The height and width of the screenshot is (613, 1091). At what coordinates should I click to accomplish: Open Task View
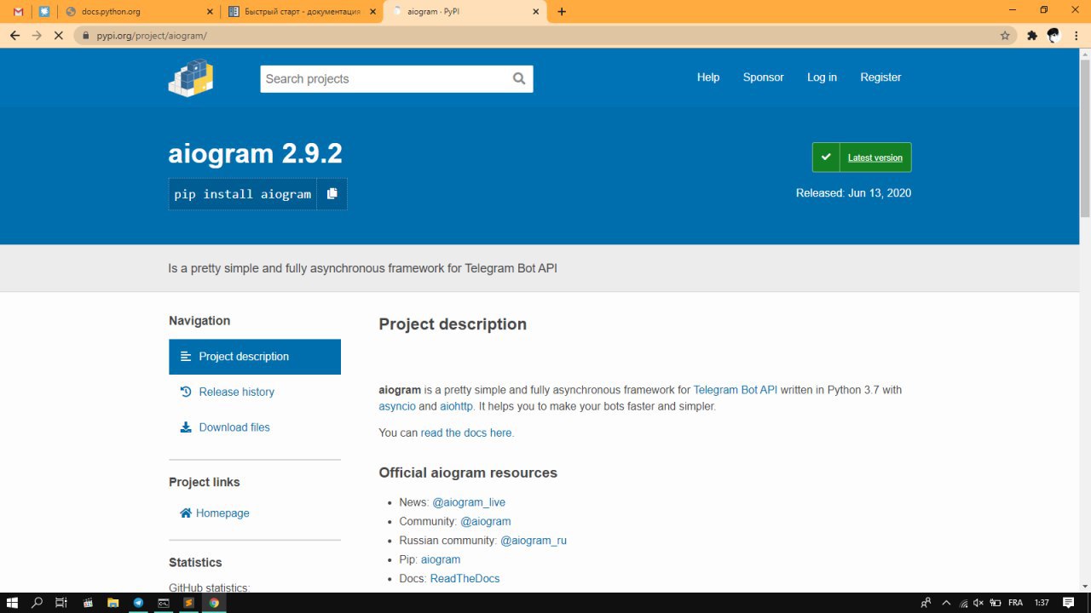[x=61, y=603]
